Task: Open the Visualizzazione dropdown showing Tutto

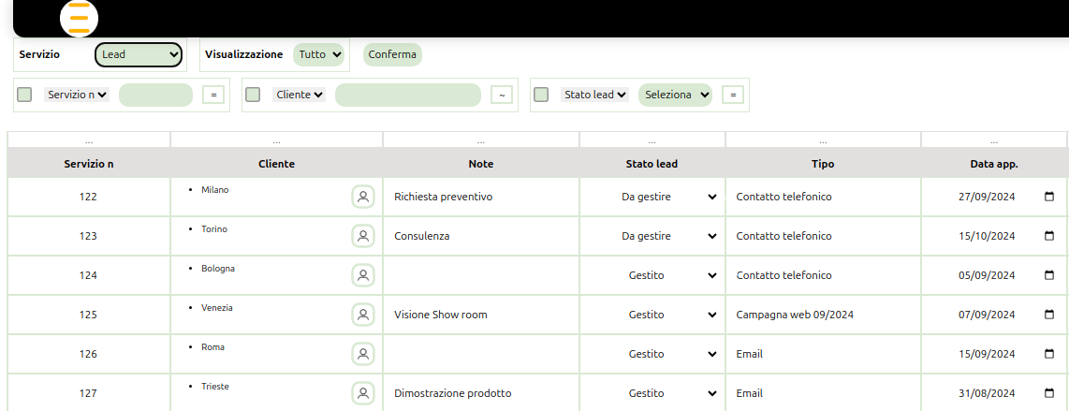Action: [x=320, y=55]
